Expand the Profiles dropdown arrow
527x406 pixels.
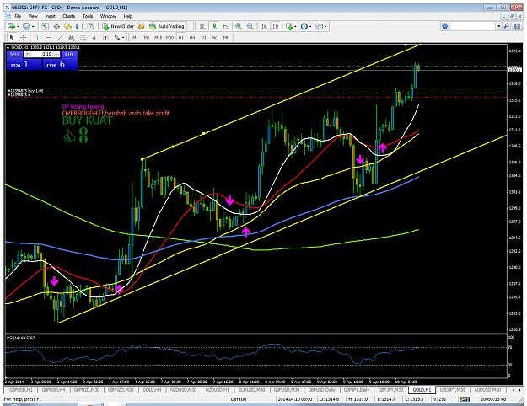33,26
